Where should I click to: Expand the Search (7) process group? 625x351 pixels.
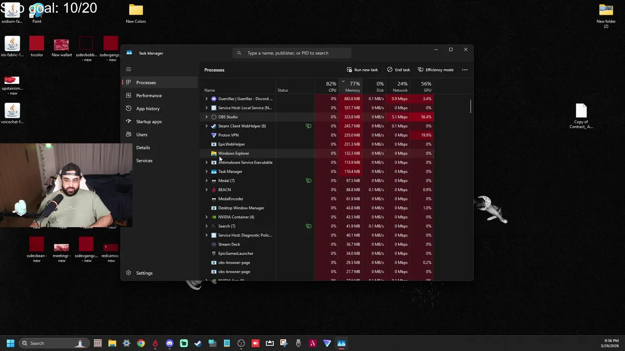click(x=206, y=226)
